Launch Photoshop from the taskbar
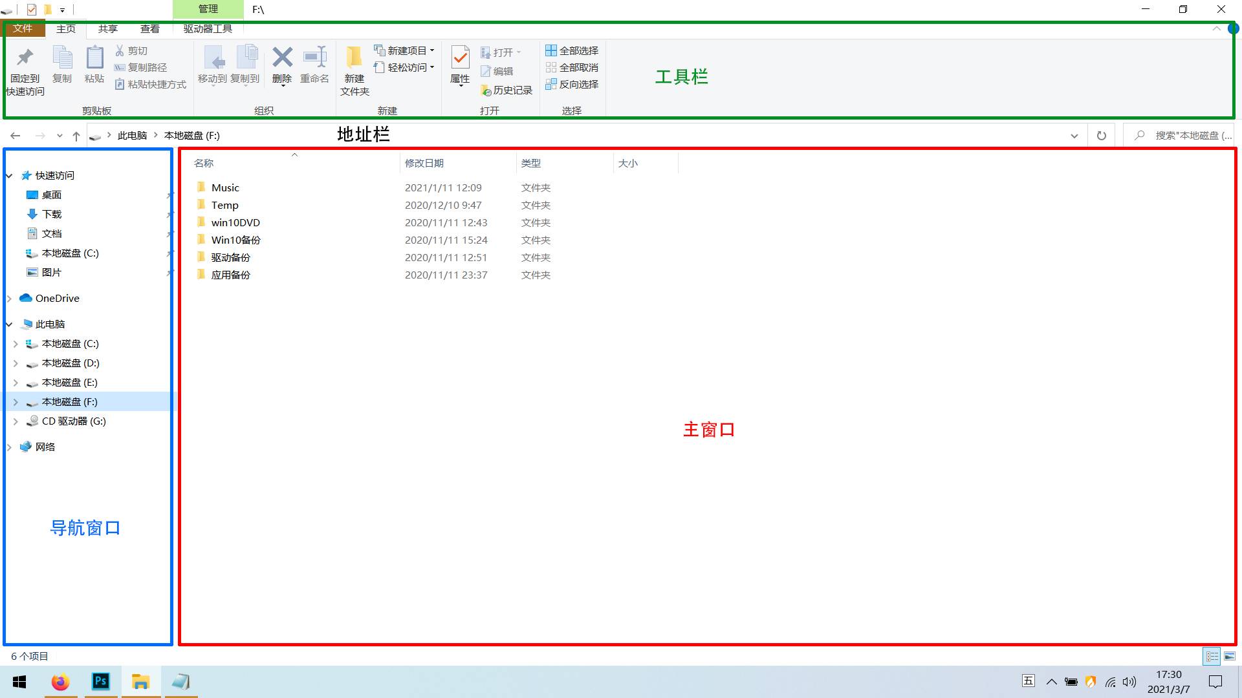Image resolution: width=1242 pixels, height=698 pixels. pyautogui.click(x=100, y=681)
